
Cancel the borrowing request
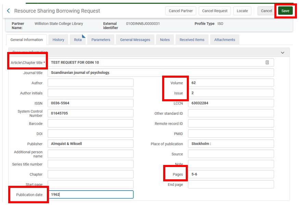214,11
